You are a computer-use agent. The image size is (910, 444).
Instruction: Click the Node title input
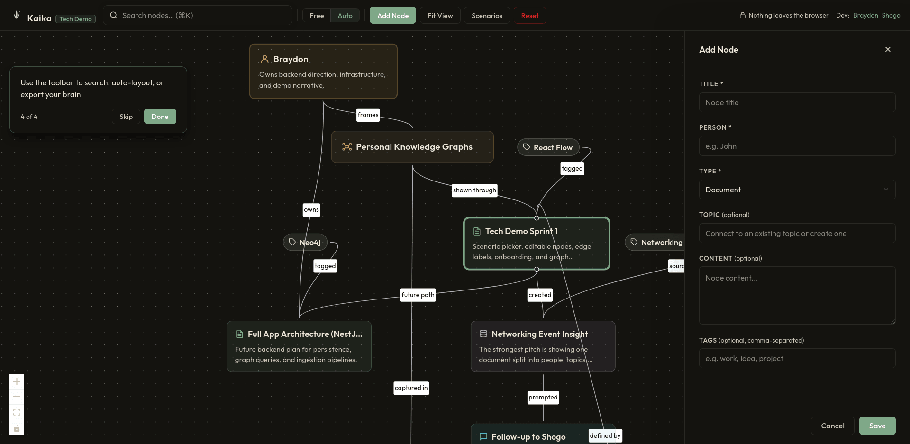[797, 102]
